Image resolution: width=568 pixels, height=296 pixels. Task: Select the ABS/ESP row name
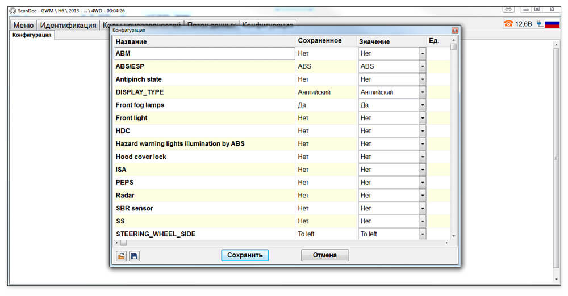pyautogui.click(x=130, y=66)
